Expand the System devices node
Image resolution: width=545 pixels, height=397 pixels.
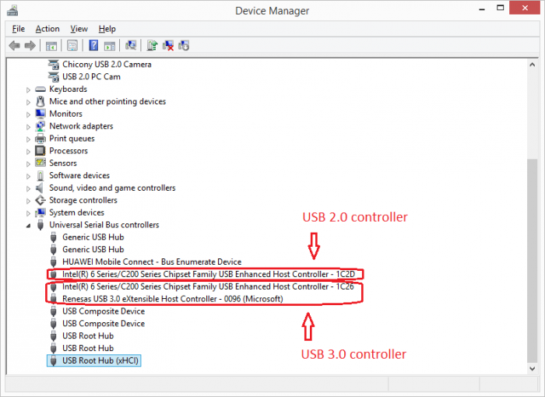pos(28,213)
